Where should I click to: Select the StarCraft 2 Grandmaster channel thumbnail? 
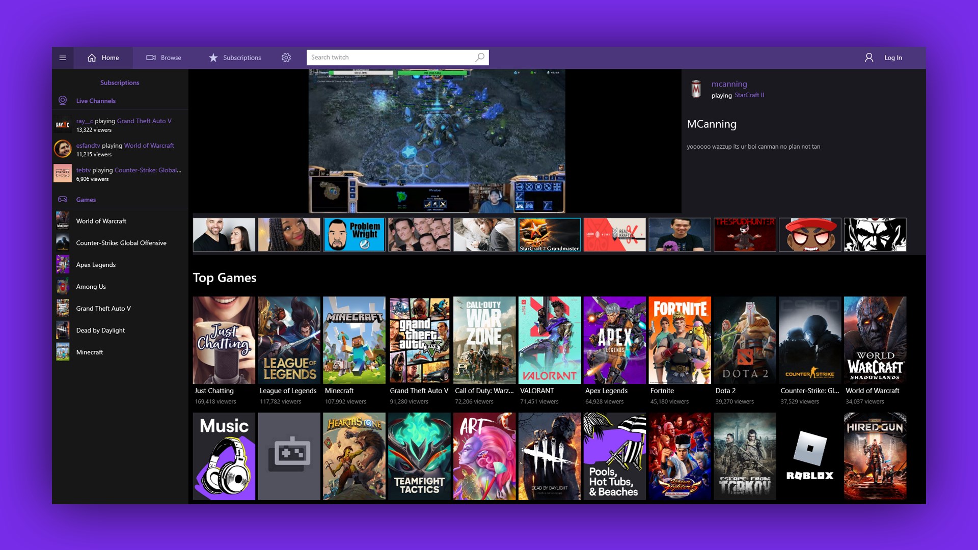pos(549,234)
